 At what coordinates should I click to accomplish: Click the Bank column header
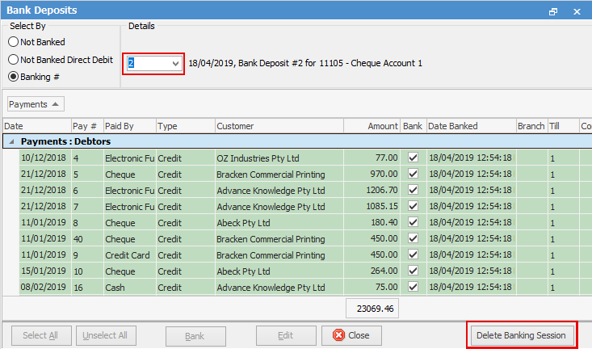click(413, 126)
